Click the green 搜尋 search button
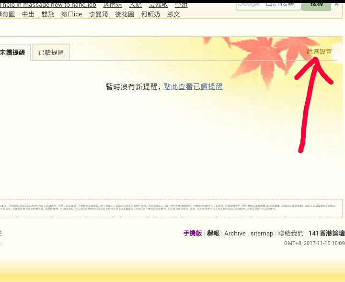The height and width of the screenshot is (282, 345). tap(316, 4)
